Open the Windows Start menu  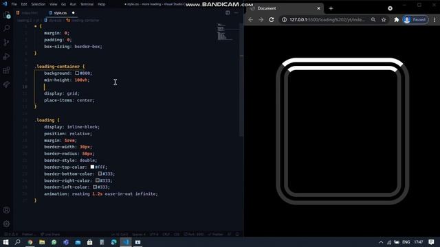coord(5,242)
